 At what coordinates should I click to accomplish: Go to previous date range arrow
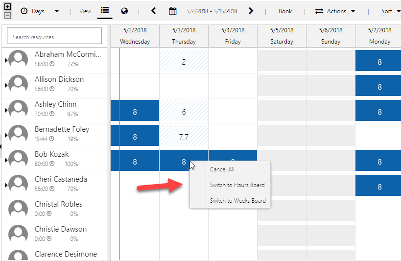[153, 11]
